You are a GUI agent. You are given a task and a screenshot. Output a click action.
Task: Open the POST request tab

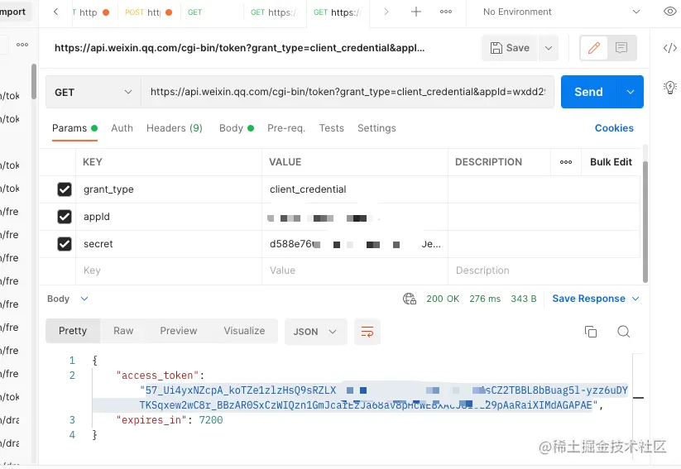pyautogui.click(x=148, y=12)
